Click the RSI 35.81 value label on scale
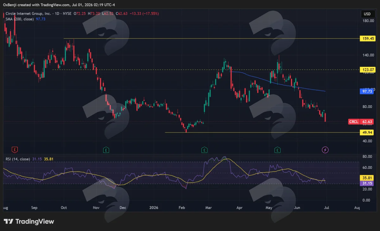 click(367, 178)
